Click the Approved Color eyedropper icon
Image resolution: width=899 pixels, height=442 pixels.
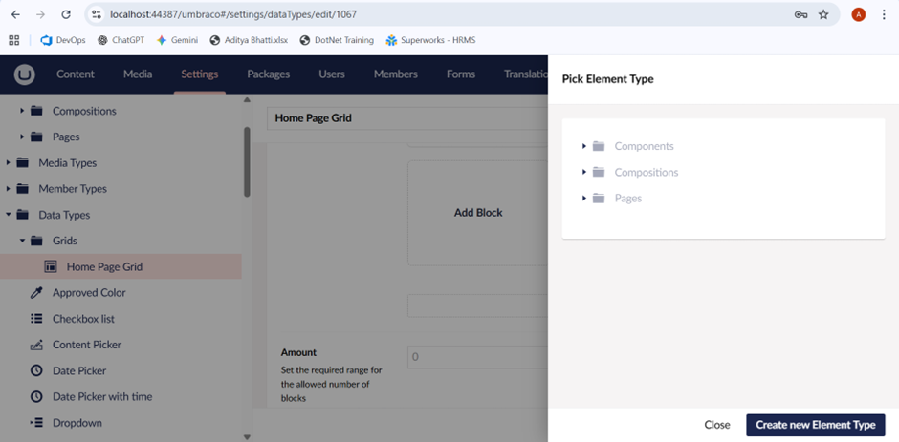36,293
